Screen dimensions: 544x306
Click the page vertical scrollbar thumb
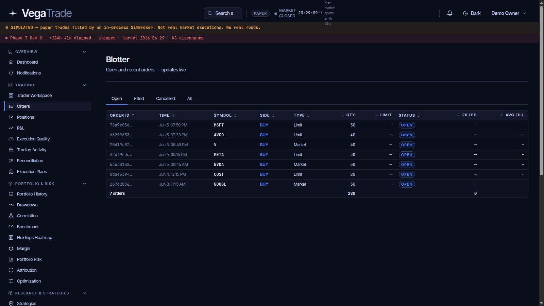click(541, 90)
